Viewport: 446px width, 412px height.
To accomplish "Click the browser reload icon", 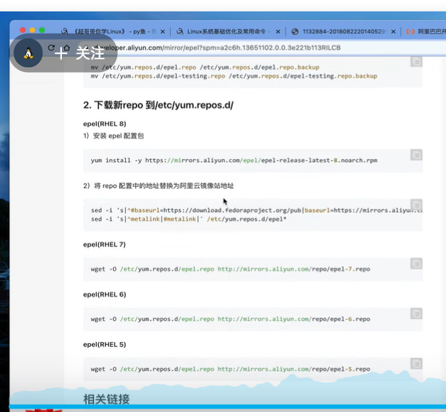I will pyautogui.click(x=51, y=48).
